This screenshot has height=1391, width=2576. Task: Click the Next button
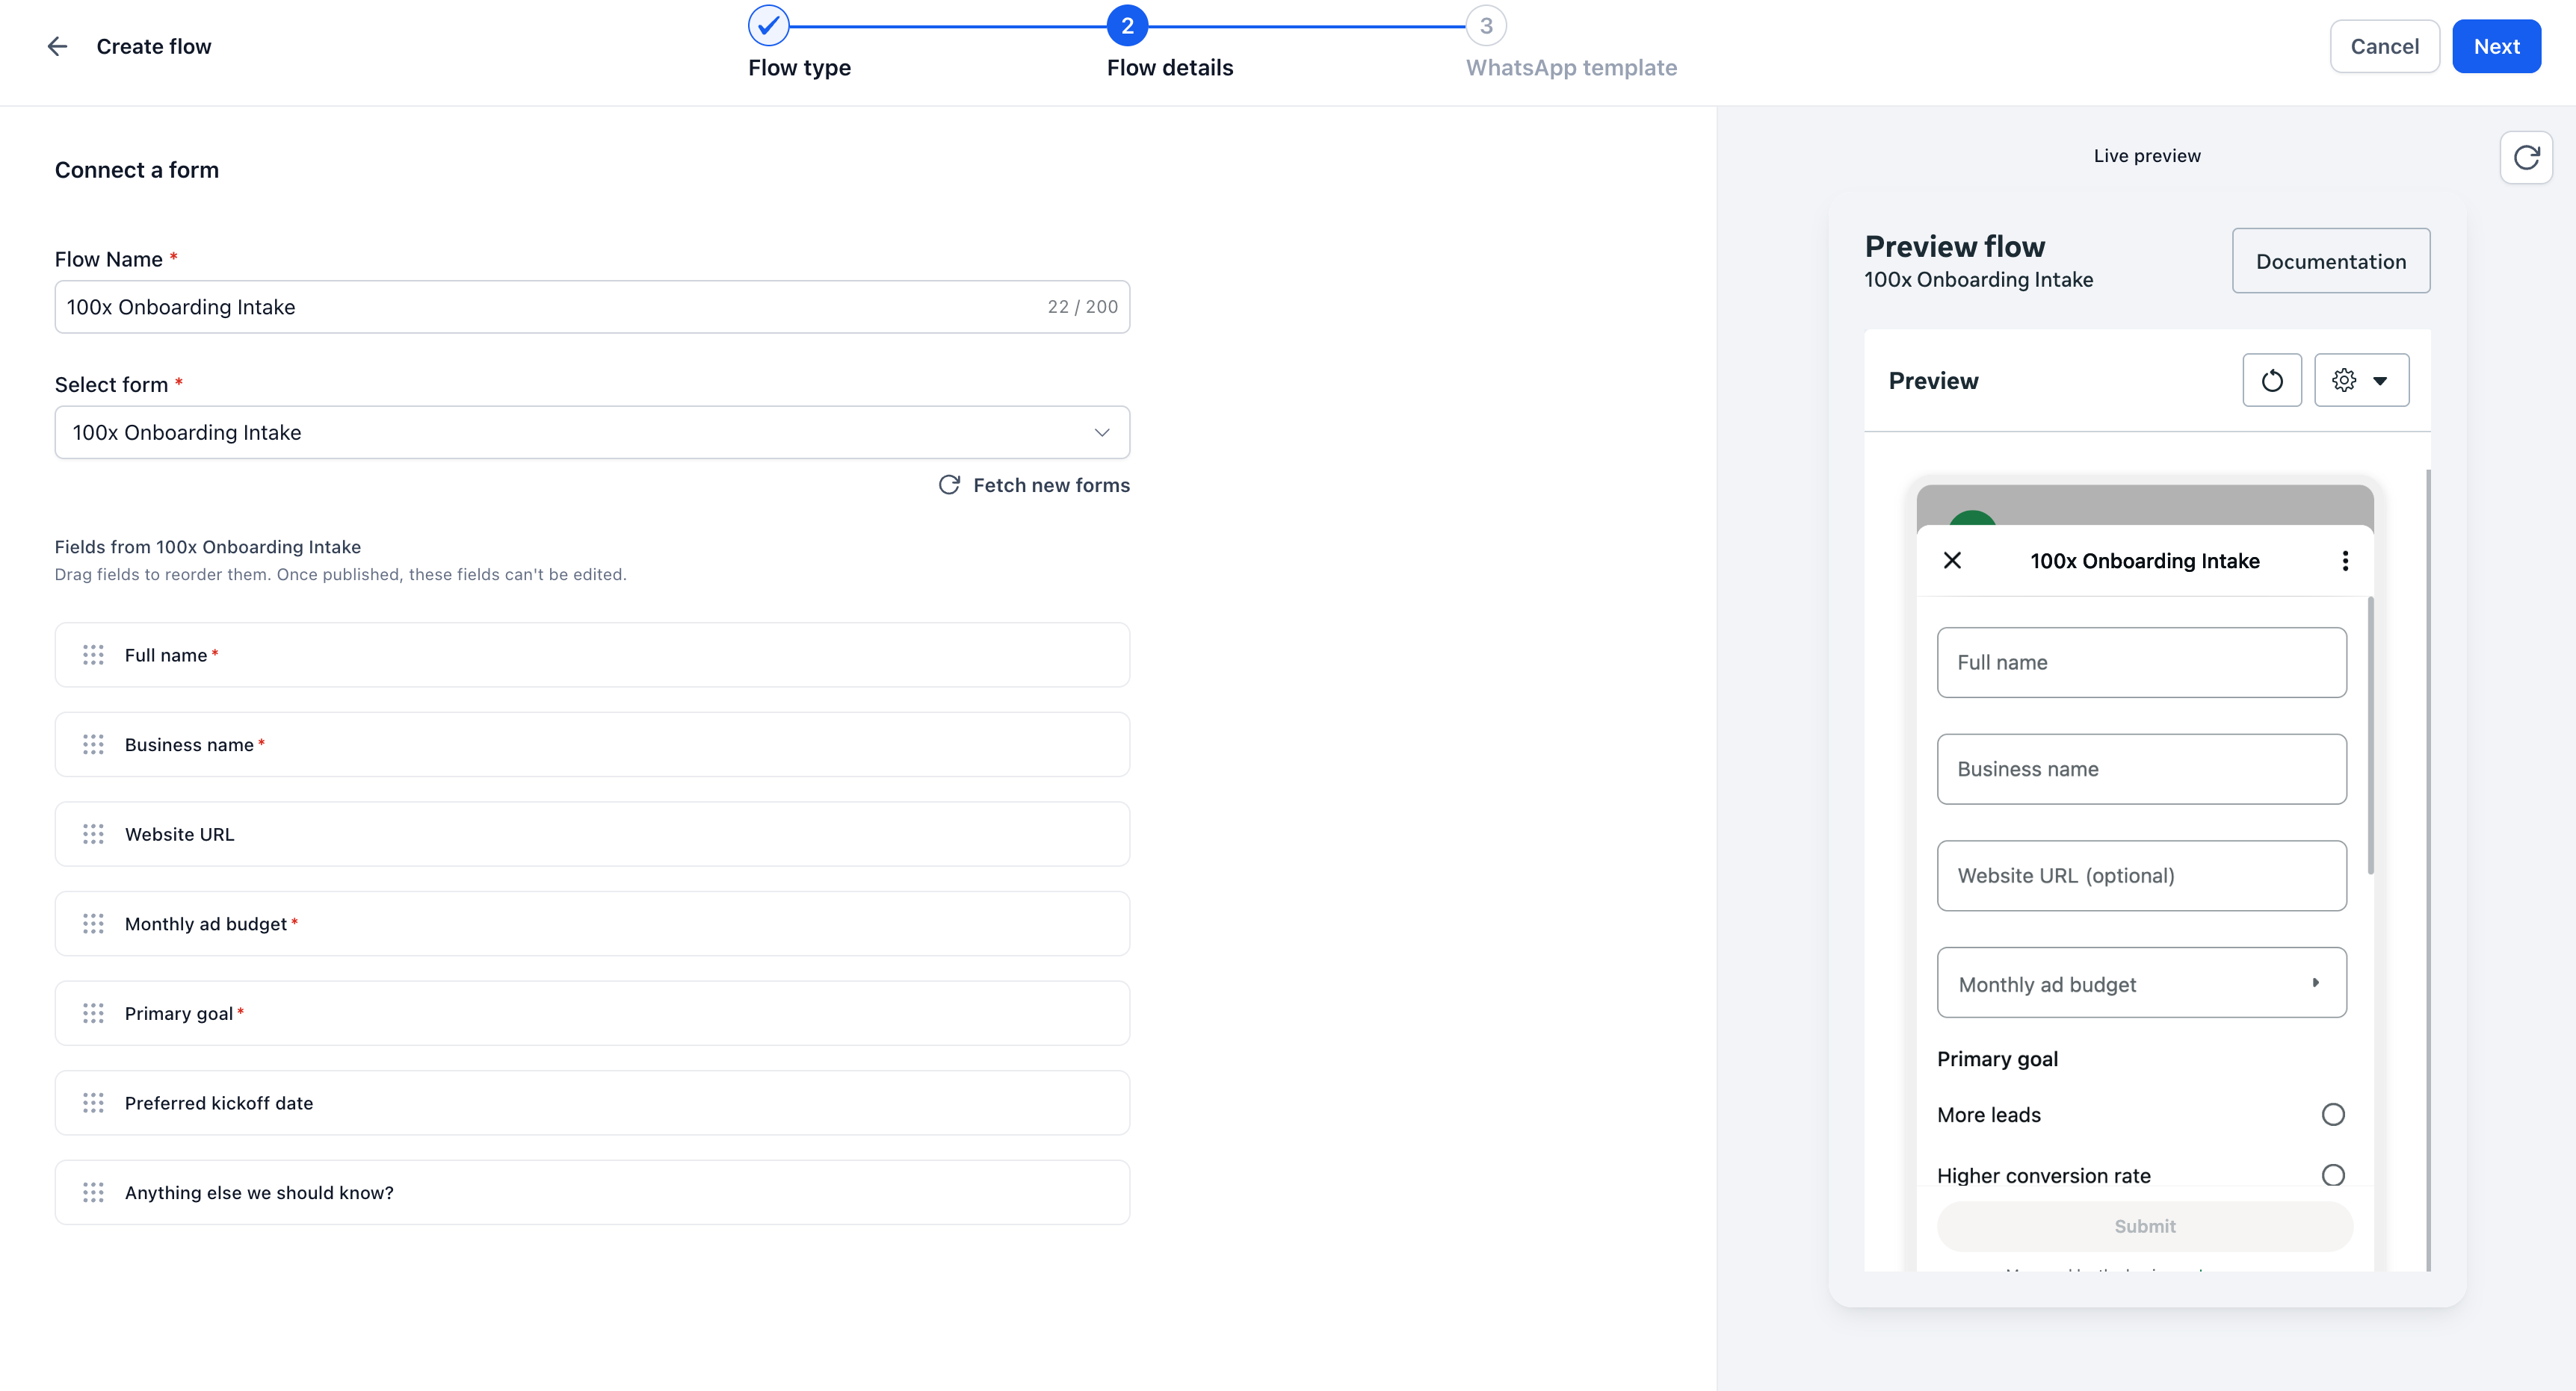(x=2496, y=46)
